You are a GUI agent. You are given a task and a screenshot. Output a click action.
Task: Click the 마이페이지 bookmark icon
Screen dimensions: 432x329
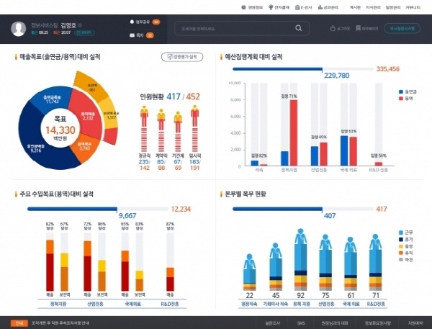[358, 28]
